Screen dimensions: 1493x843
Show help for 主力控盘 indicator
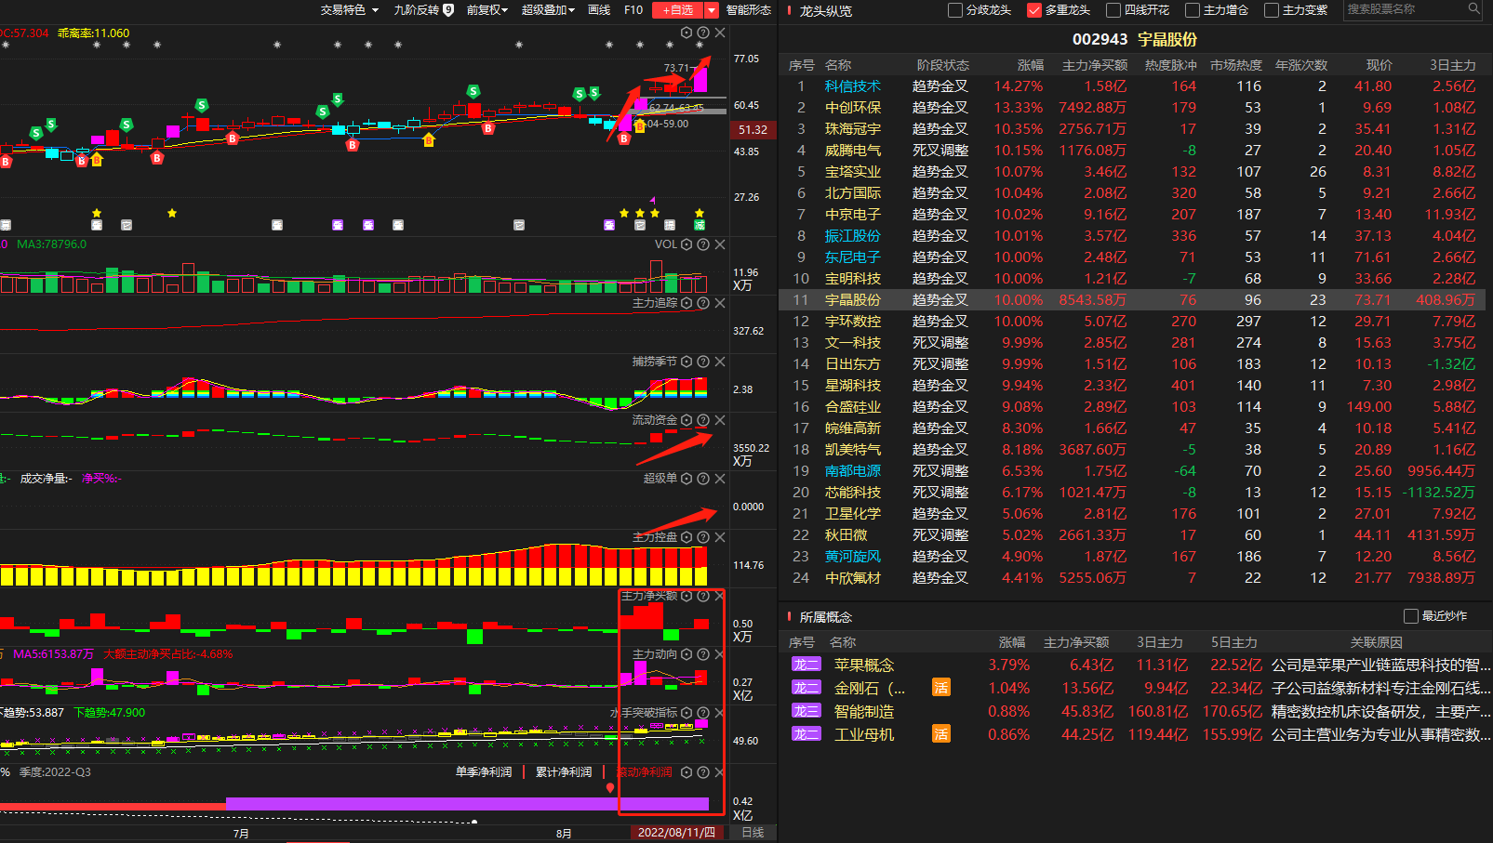pyautogui.click(x=703, y=537)
